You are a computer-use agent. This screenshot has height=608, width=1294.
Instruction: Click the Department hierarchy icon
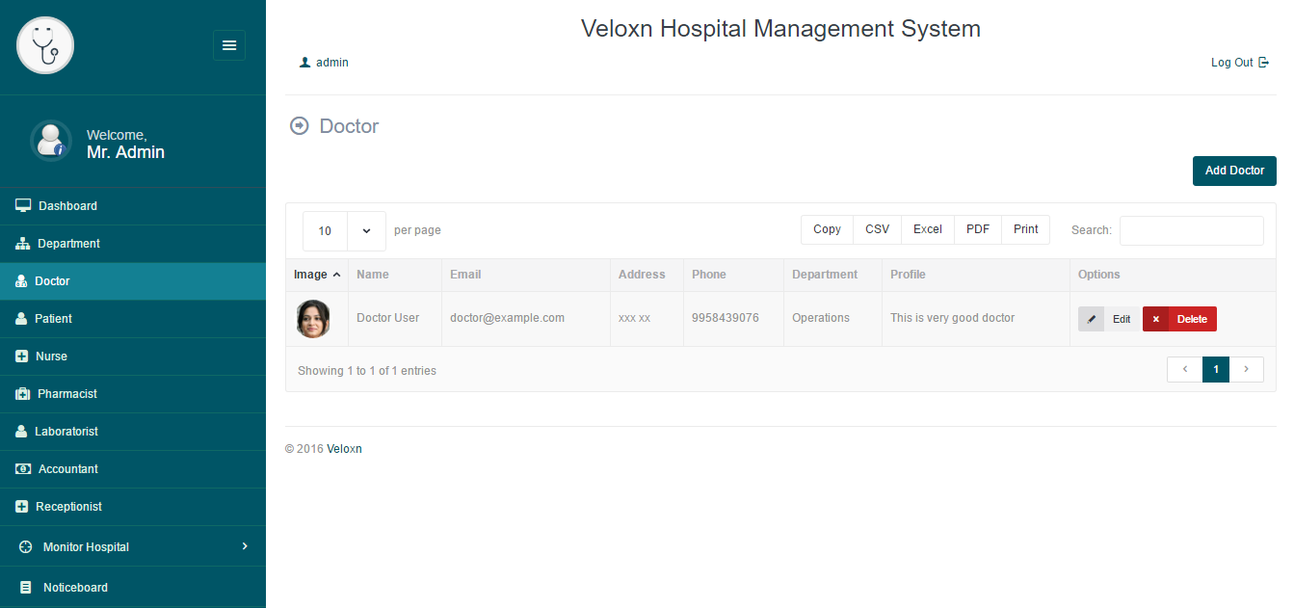[23, 244]
